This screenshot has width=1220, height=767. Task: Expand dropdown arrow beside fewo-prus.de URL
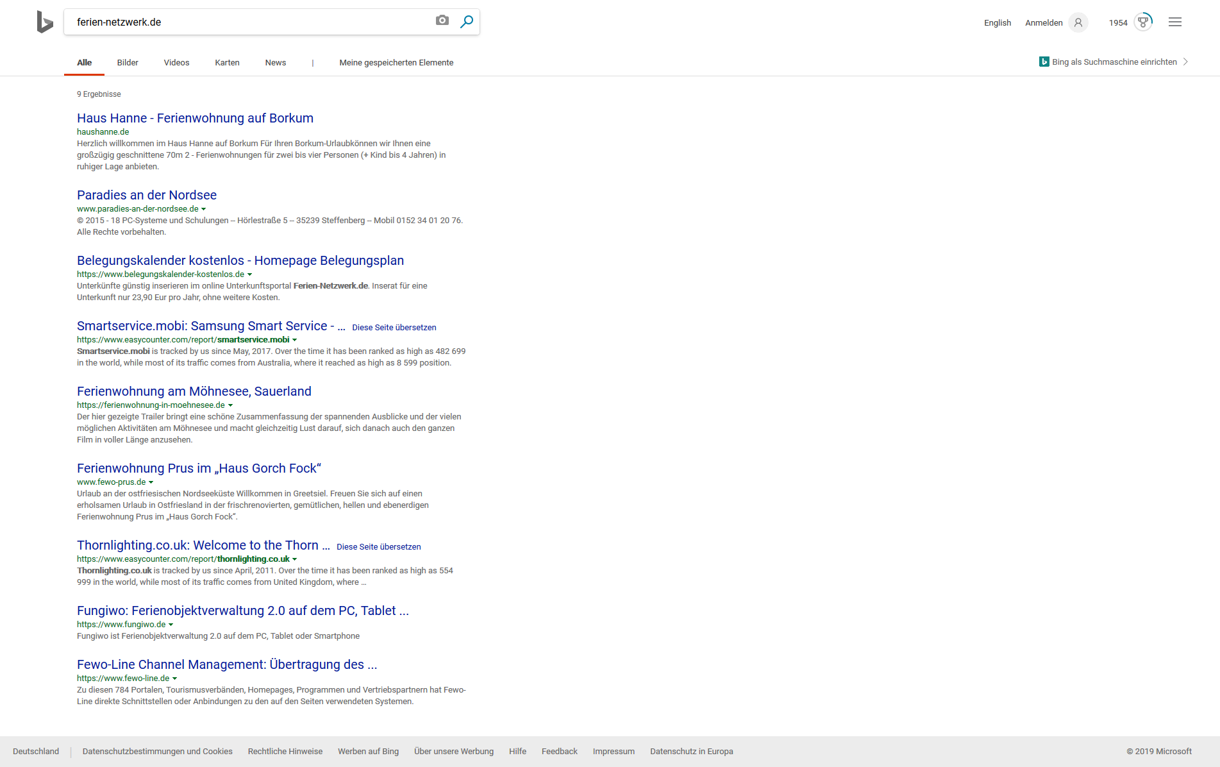tap(151, 482)
